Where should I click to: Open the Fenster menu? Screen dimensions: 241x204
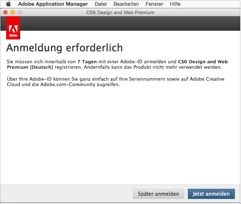[x=154, y=4]
